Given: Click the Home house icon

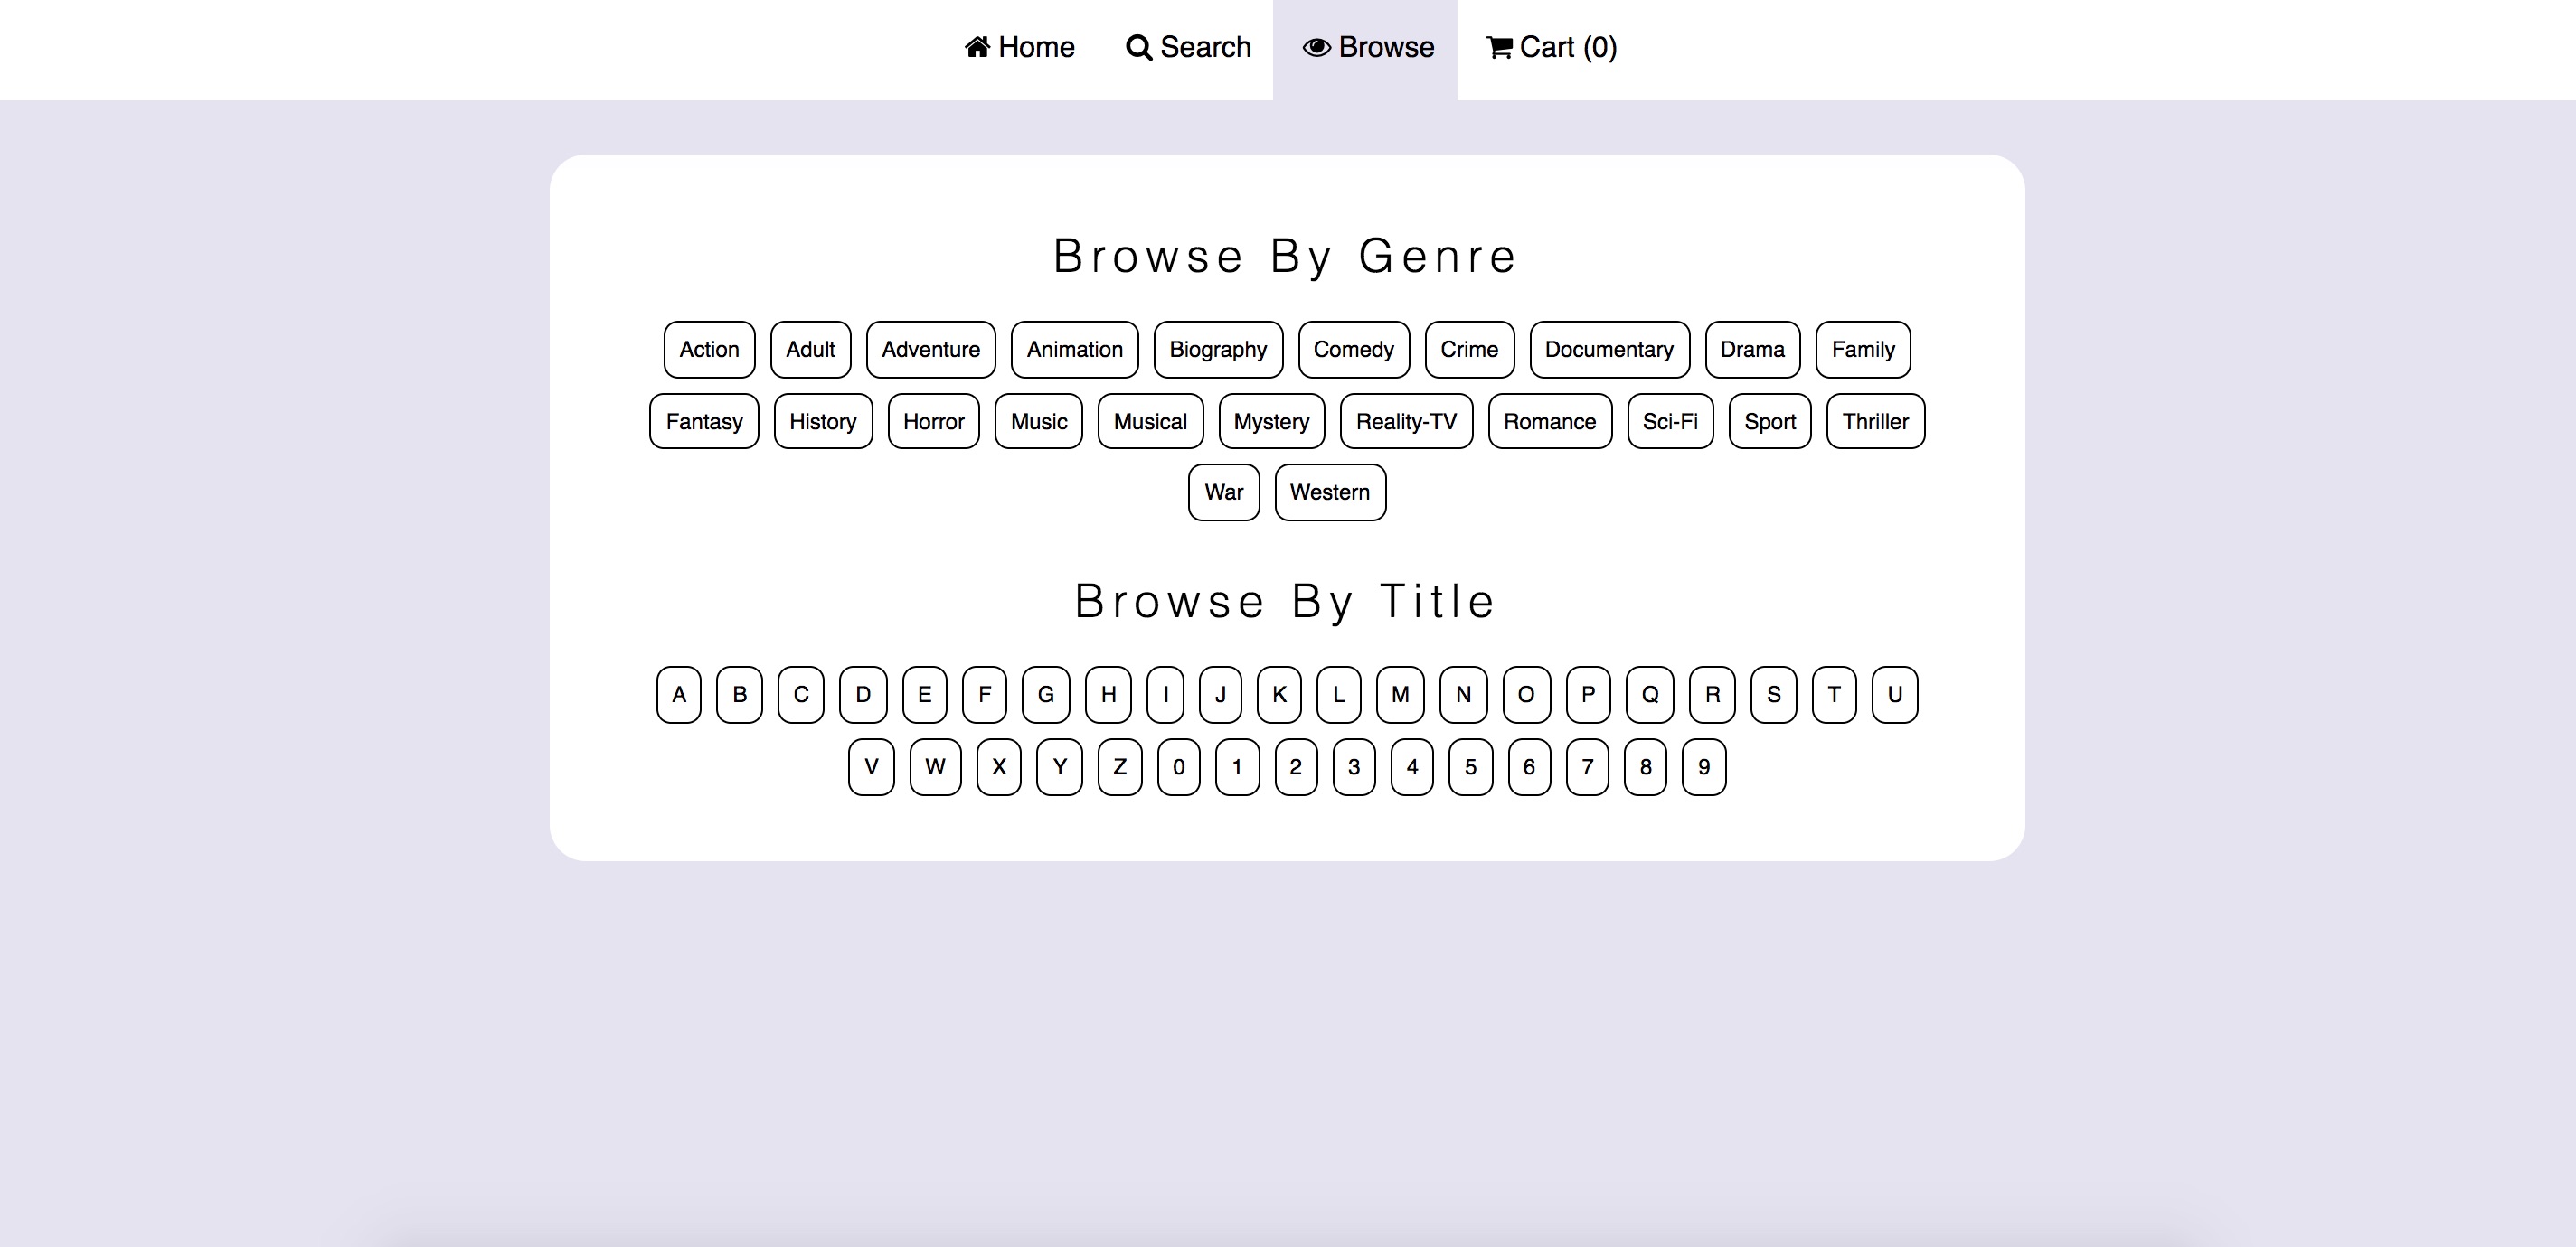Looking at the screenshot, I should click(977, 47).
